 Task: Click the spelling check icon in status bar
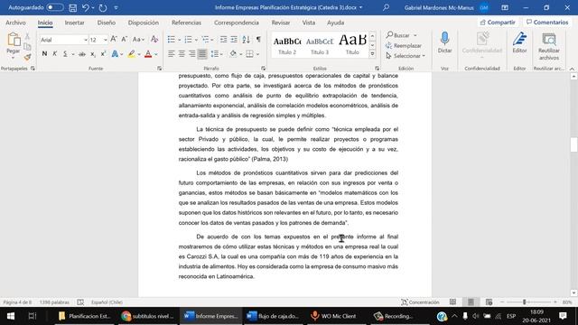coord(80,302)
